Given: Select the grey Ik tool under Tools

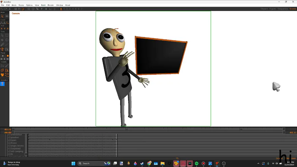Looking at the screenshot, I should pyautogui.click(x=7, y=49).
